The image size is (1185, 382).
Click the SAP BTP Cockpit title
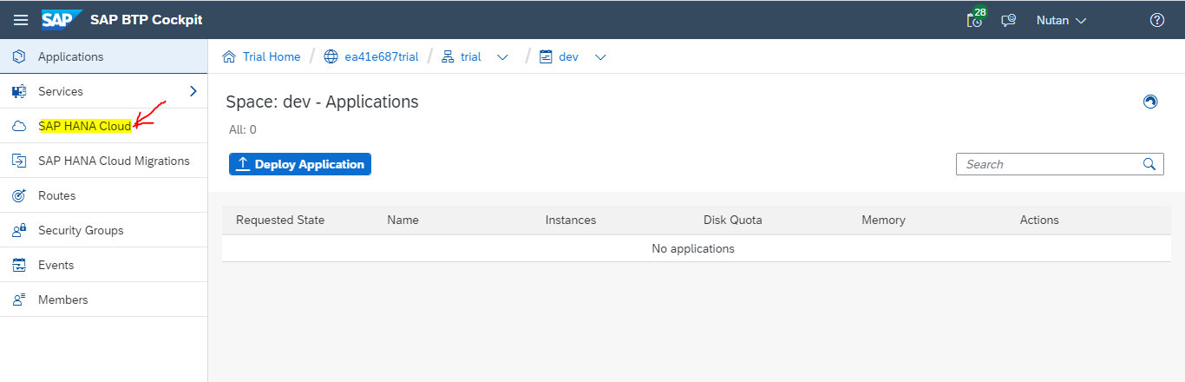(147, 20)
